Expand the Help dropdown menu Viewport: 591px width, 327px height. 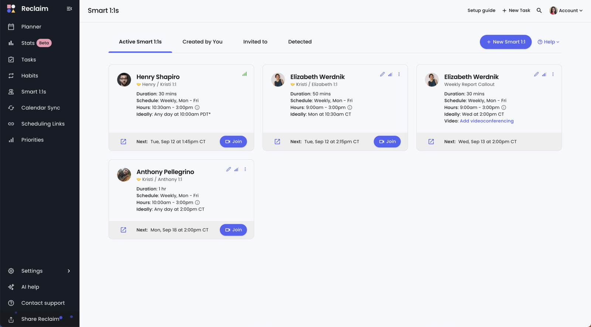pyautogui.click(x=549, y=42)
